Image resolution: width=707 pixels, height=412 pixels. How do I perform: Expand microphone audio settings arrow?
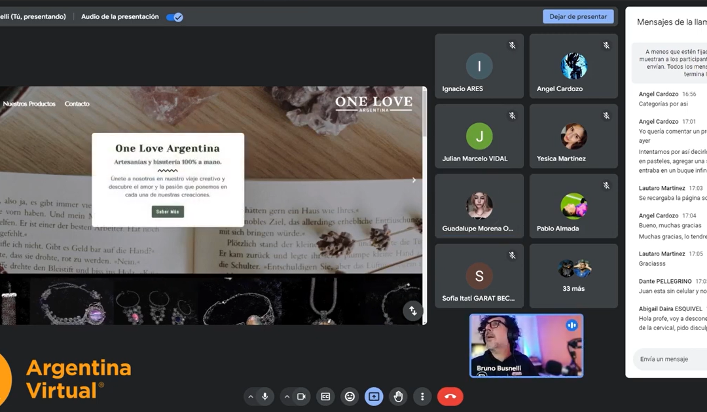(x=251, y=397)
